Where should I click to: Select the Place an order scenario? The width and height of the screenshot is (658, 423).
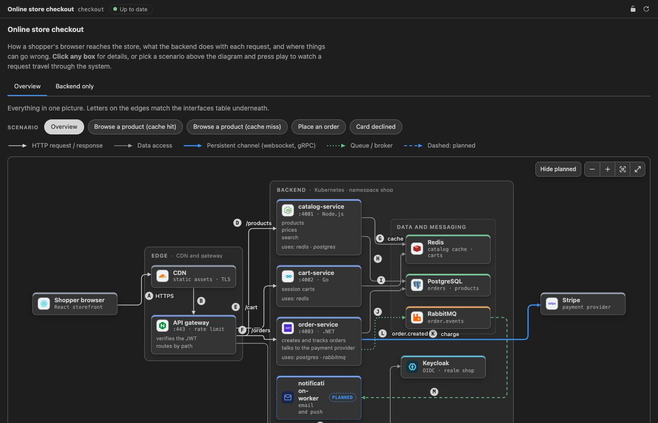319,127
